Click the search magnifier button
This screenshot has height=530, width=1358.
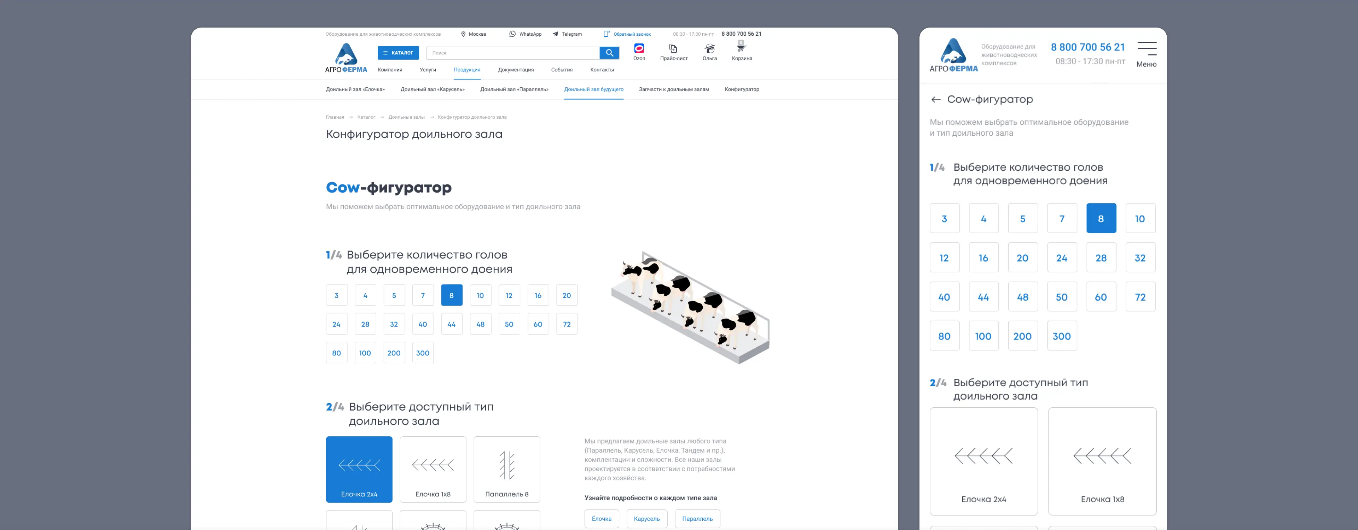(609, 53)
